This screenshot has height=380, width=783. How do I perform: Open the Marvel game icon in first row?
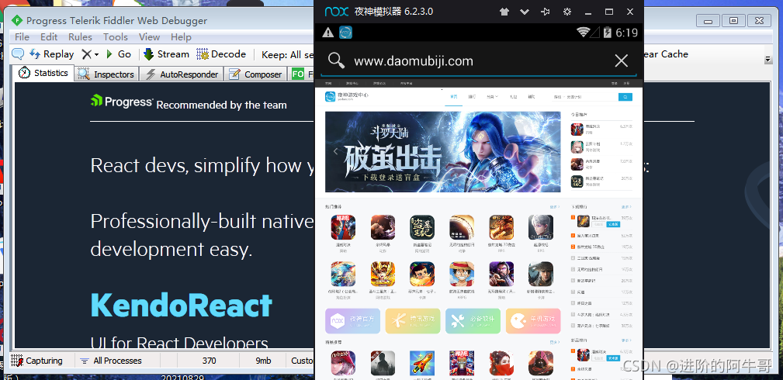coord(343,227)
